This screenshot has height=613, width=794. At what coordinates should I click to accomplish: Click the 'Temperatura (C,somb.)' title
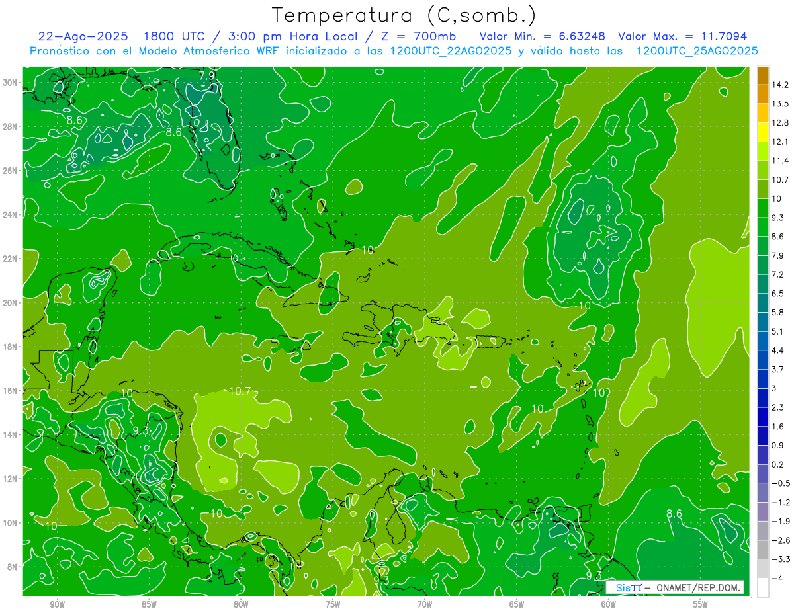pos(404,16)
